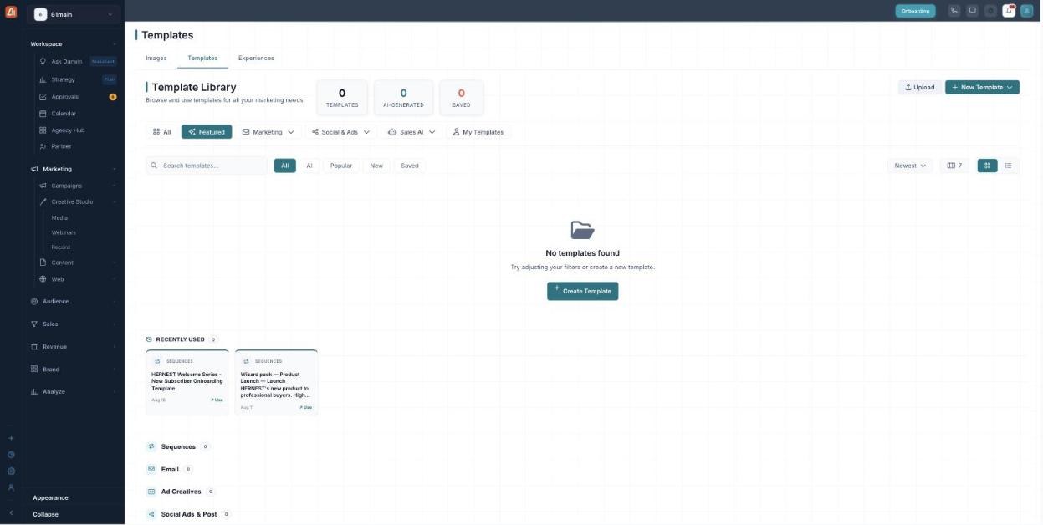
Task: Open the user profile avatar in header
Action: (x=1027, y=11)
